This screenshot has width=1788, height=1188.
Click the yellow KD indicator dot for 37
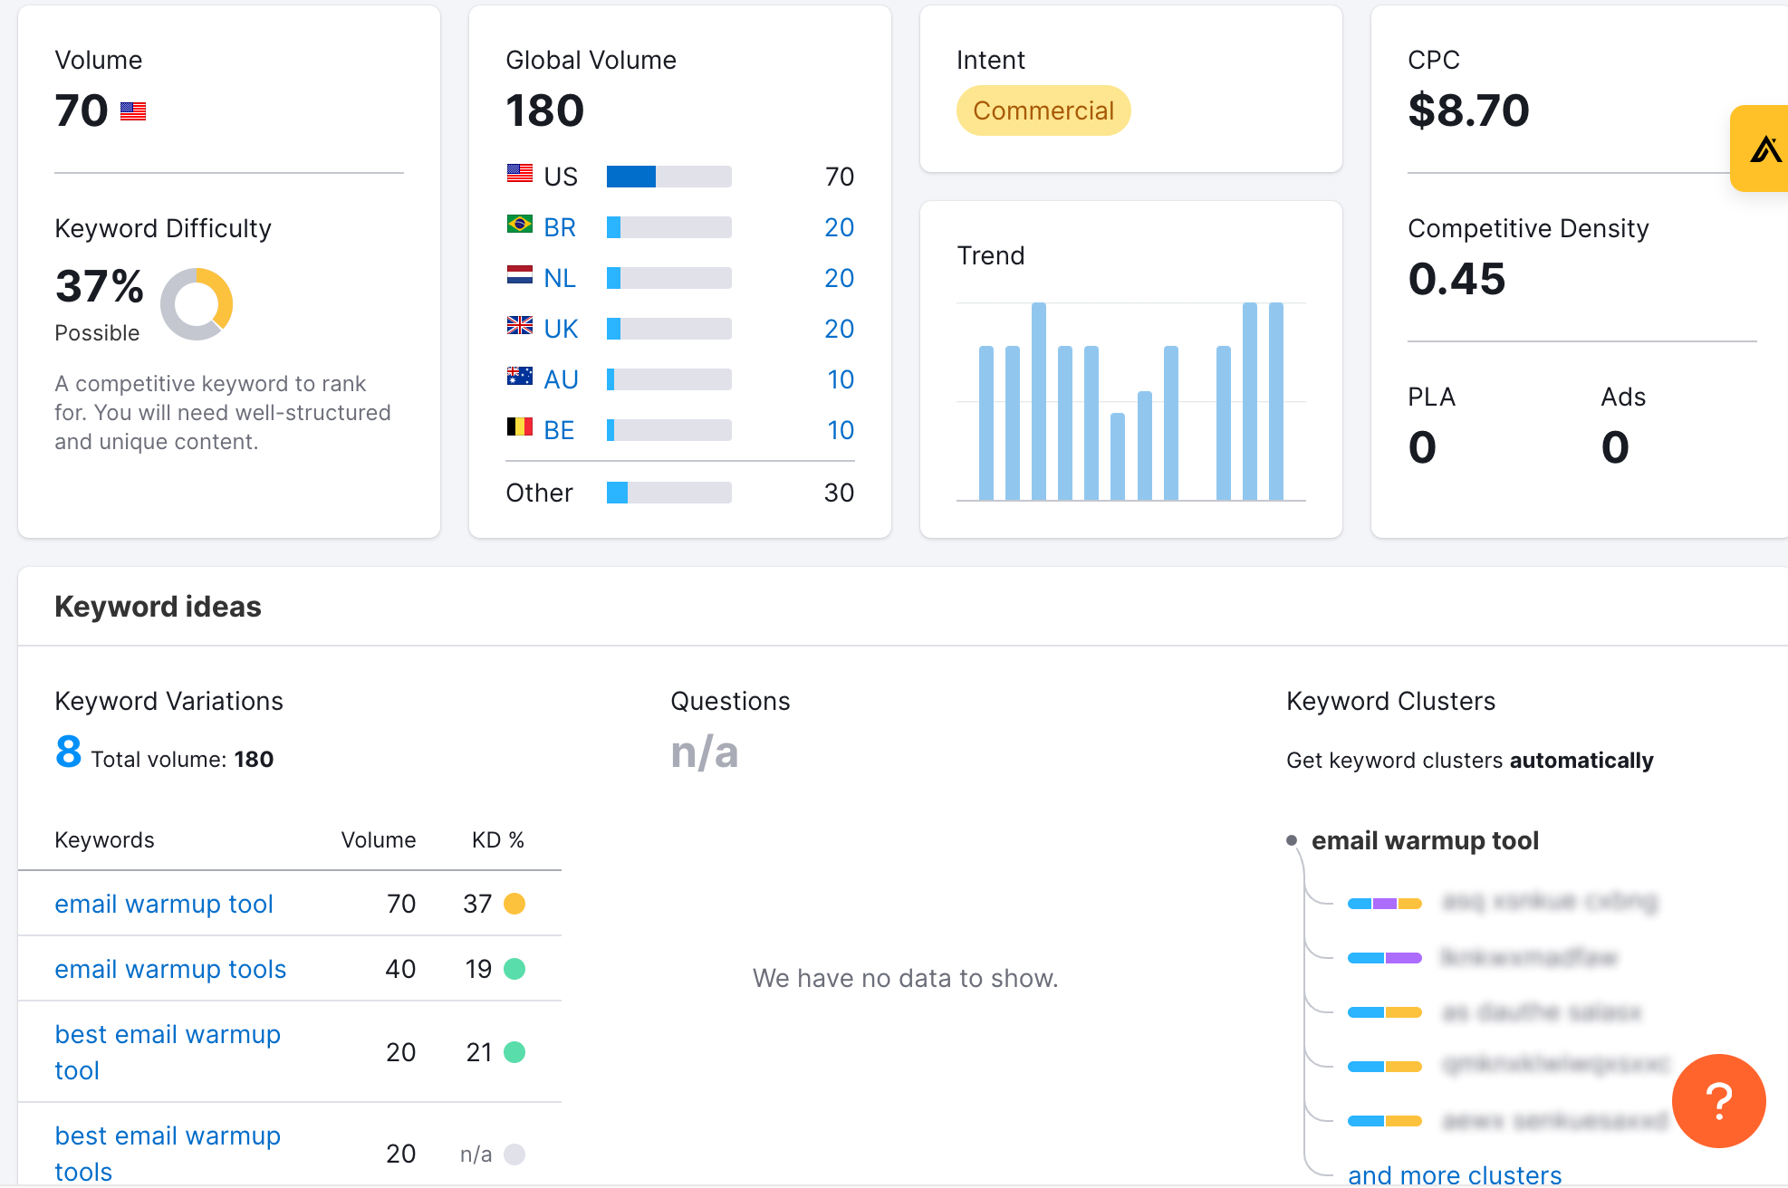click(x=514, y=904)
